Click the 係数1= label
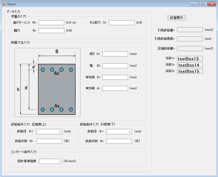218x177 pixels. click(x=170, y=58)
